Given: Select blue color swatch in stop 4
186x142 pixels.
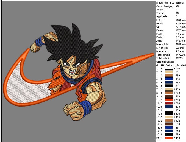Looking at the screenshot, I should [169, 79].
